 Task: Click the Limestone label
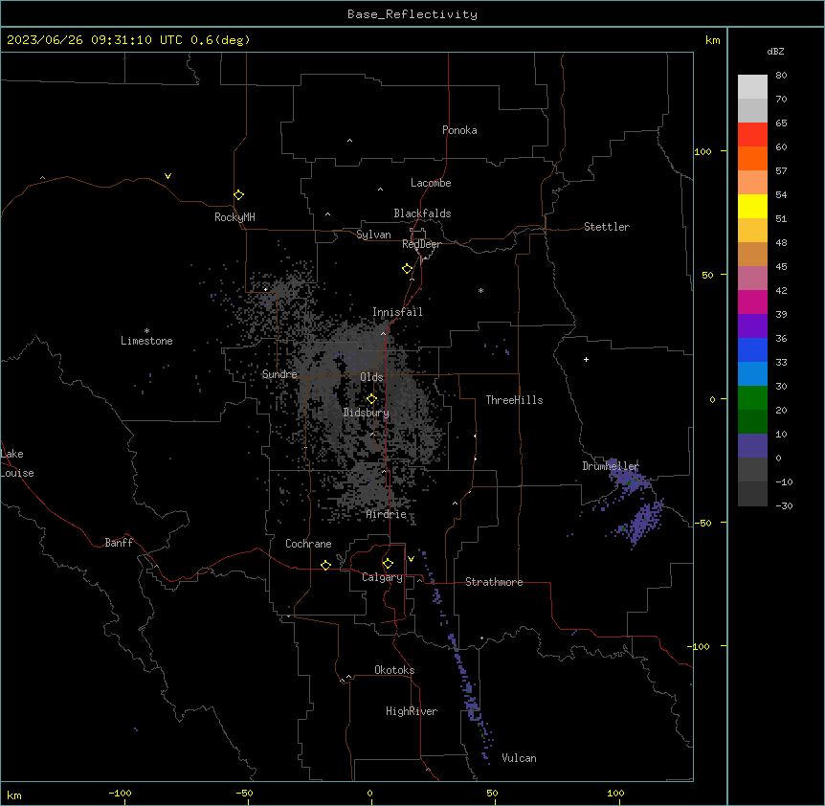click(x=146, y=341)
